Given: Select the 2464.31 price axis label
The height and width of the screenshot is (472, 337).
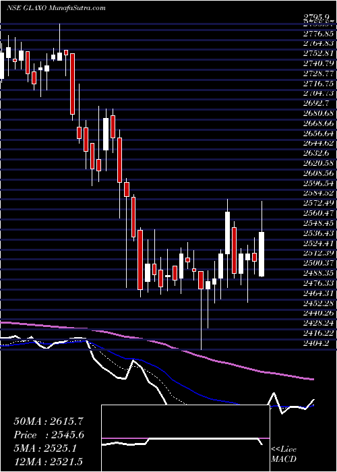Looking at the screenshot, I should (x=319, y=293).
